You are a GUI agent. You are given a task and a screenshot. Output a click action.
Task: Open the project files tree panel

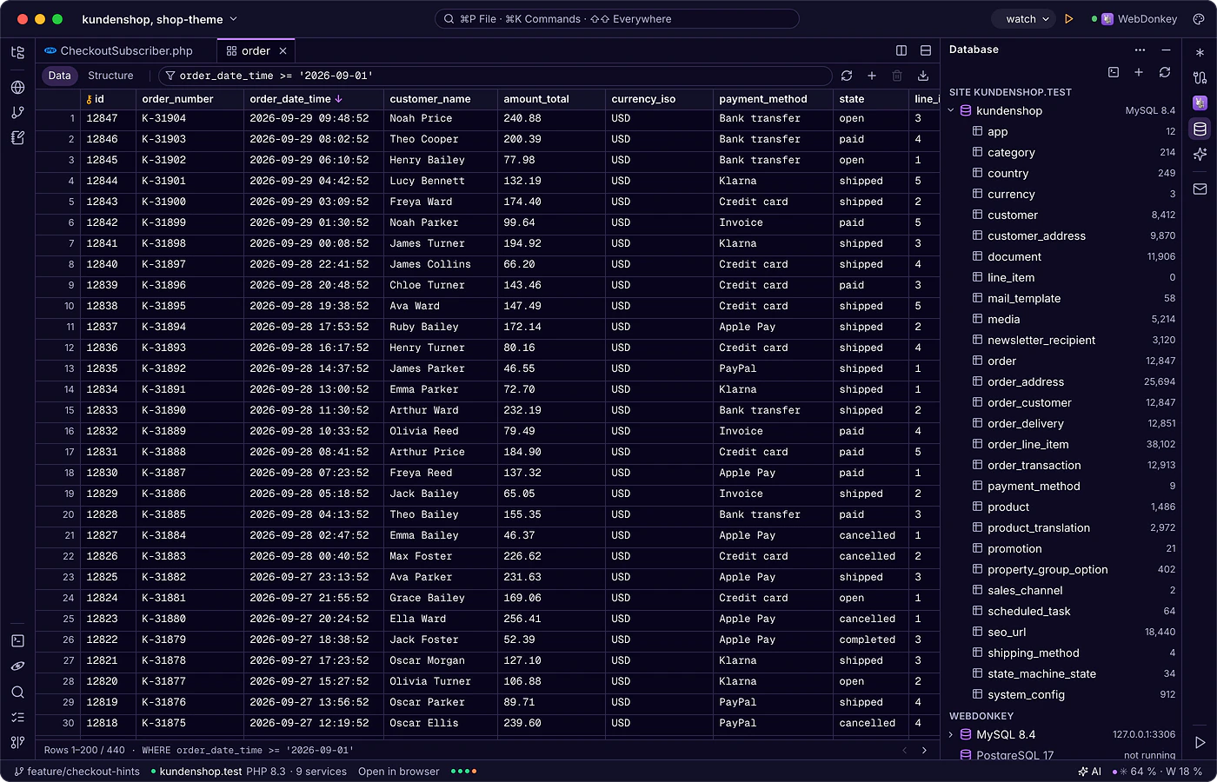click(17, 52)
